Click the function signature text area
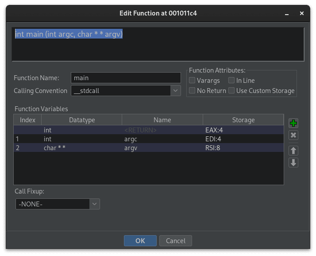Screen dimensions: 316x256 pos(158,44)
